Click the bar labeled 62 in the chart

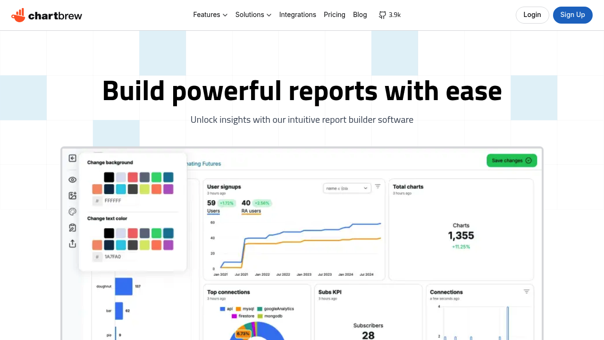point(119,311)
